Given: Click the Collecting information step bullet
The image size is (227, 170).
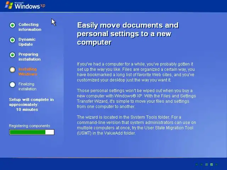Looking at the screenshot, I should [12, 25].
